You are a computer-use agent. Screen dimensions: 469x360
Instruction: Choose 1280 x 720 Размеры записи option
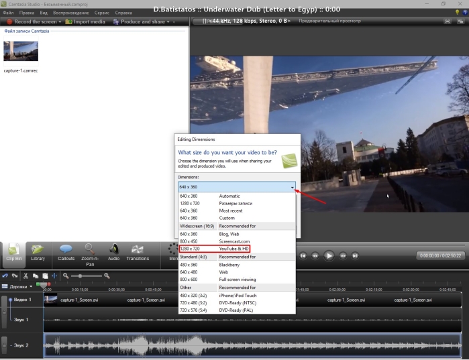click(x=237, y=203)
